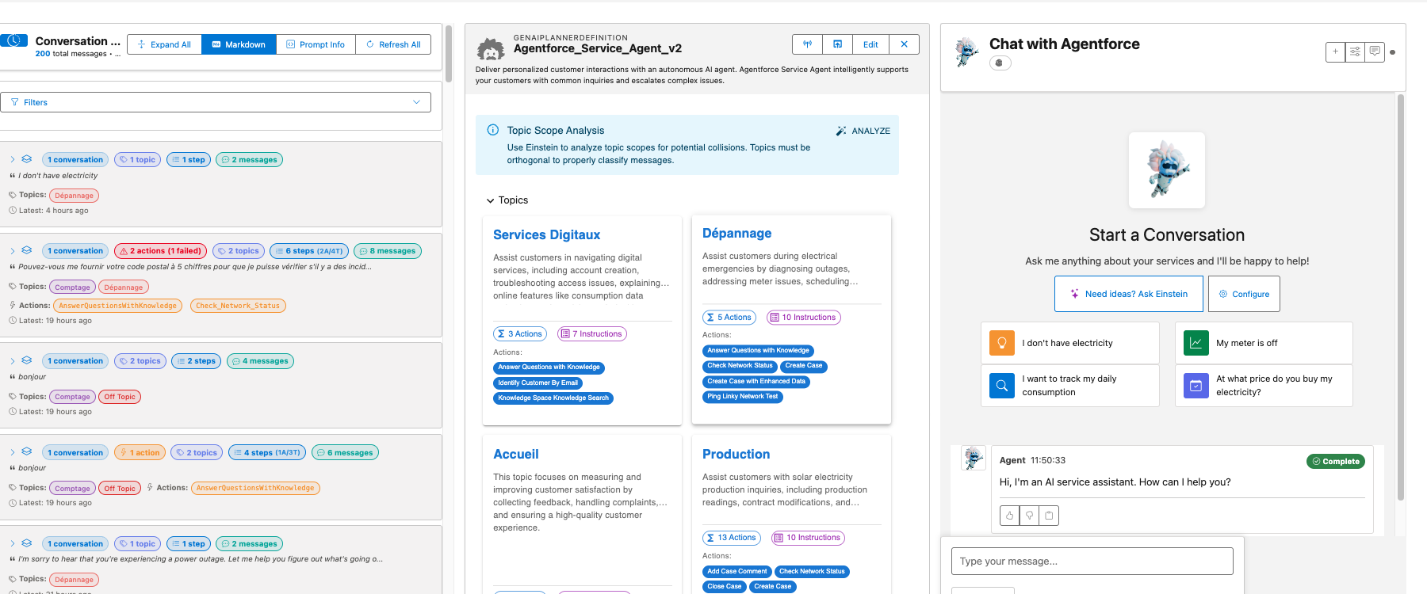Click Refresh All button

coord(393,44)
